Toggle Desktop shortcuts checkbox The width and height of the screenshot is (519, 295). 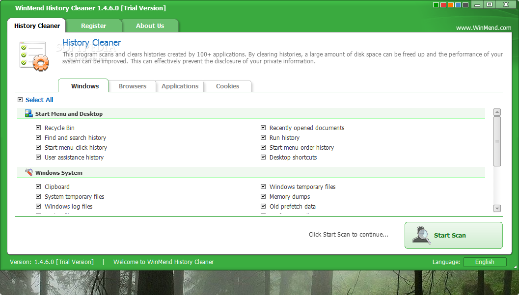point(263,157)
